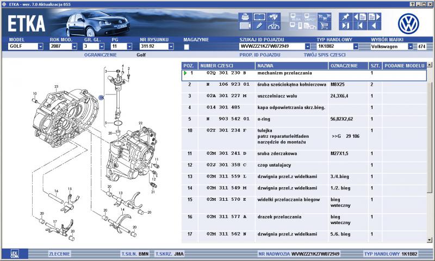Click the exit door icon
The image size is (435, 261).
346,26
